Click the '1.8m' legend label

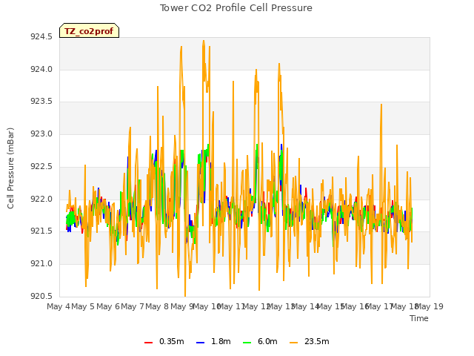[x=221, y=341]
